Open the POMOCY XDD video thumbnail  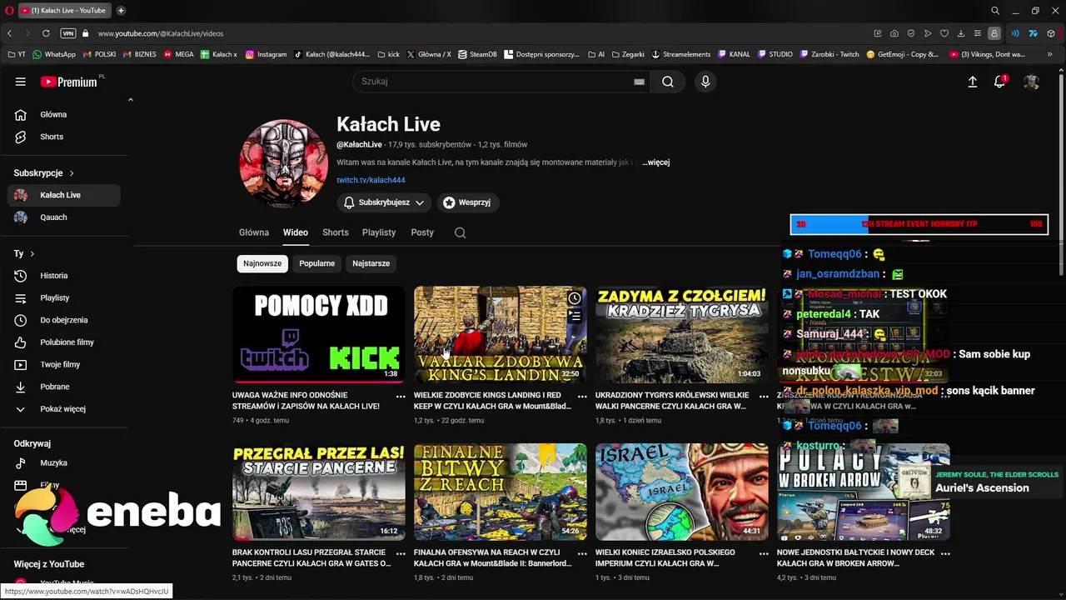319,334
